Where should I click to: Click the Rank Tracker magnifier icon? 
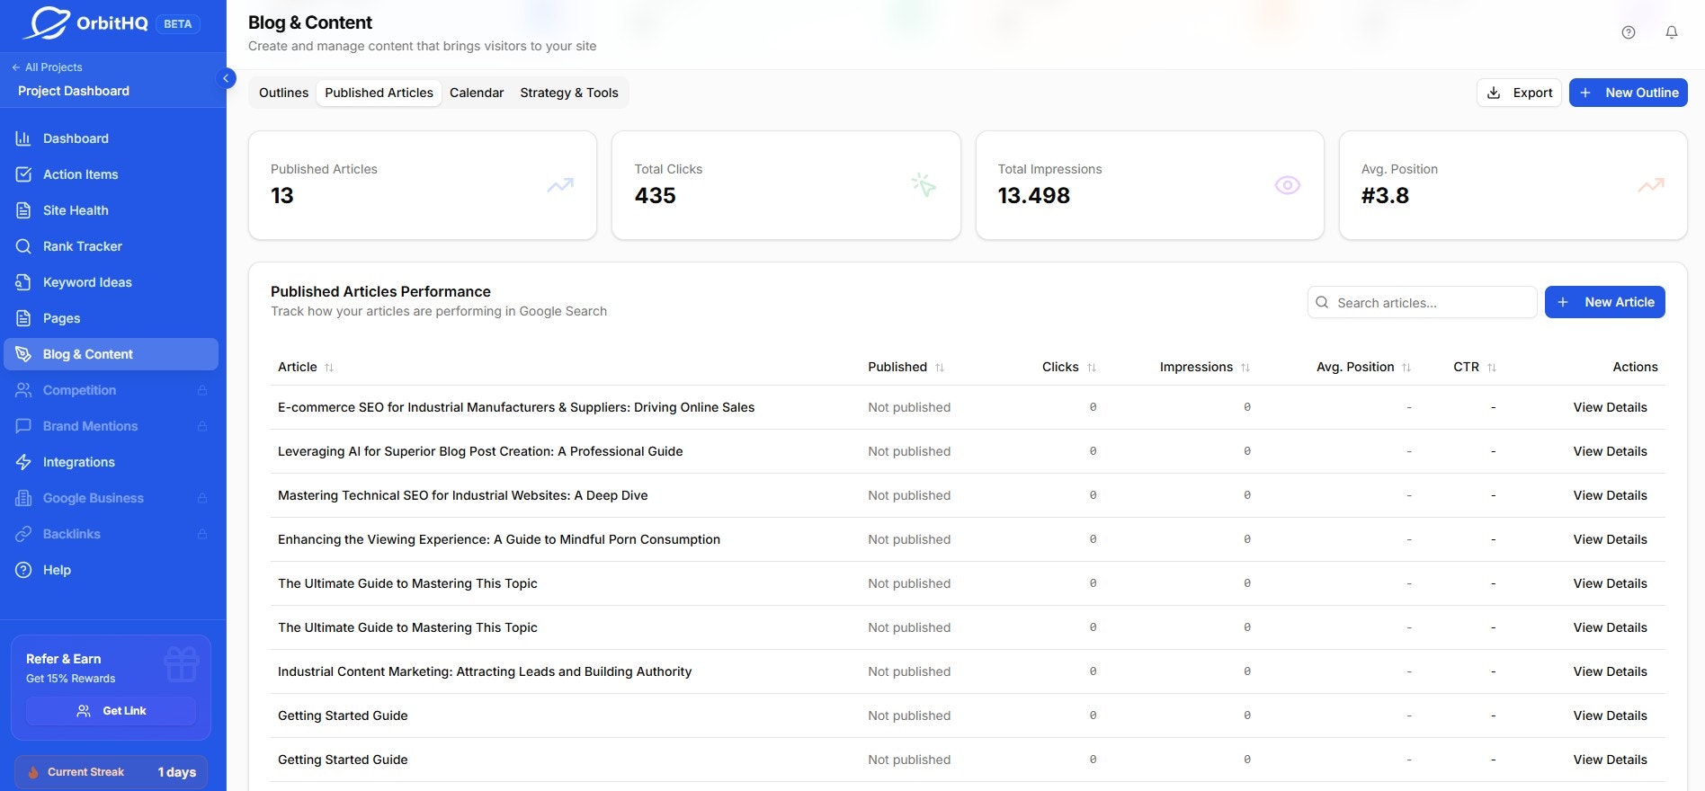click(23, 246)
